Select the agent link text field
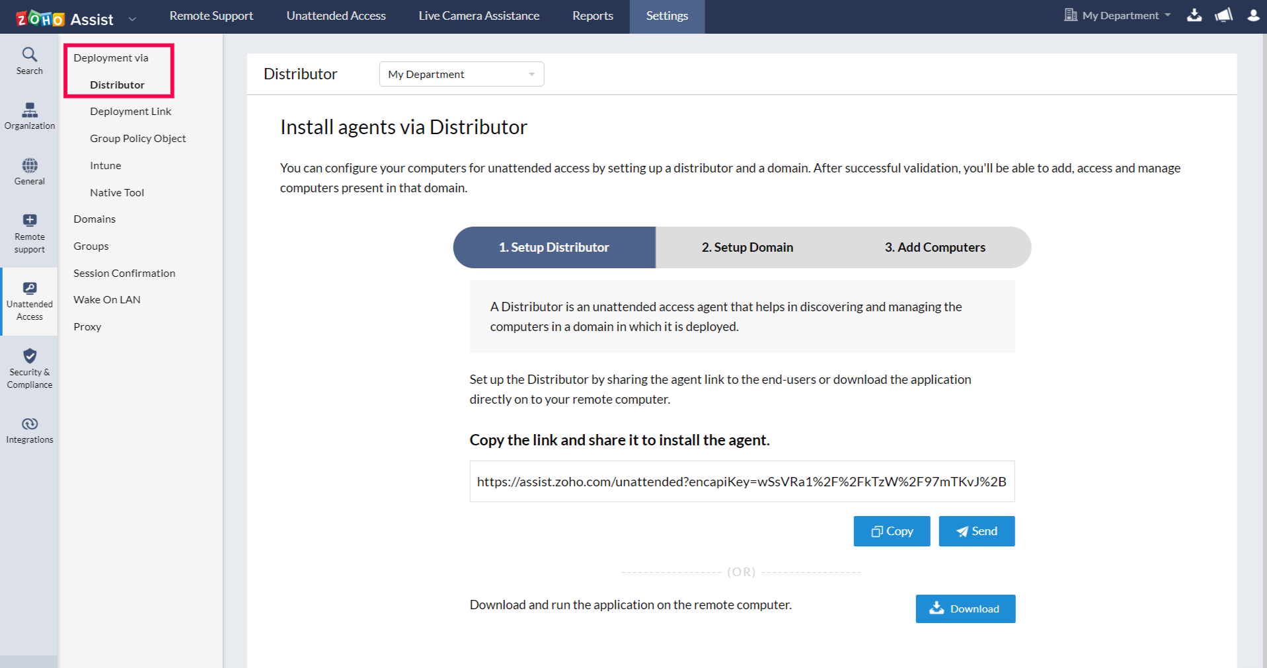 click(742, 480)
